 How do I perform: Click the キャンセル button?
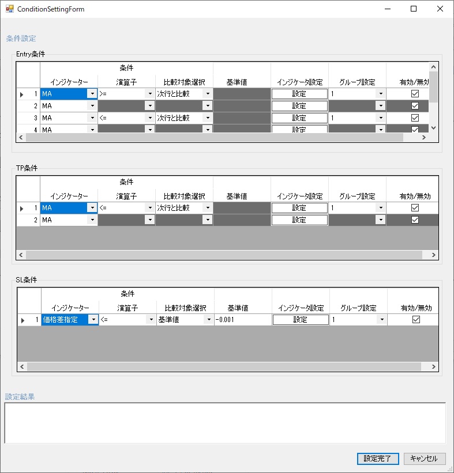pyautogui.click(x=425, y=459)
